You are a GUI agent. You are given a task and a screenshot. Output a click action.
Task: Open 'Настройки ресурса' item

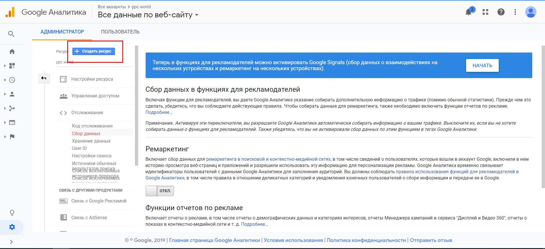(92, 79)
